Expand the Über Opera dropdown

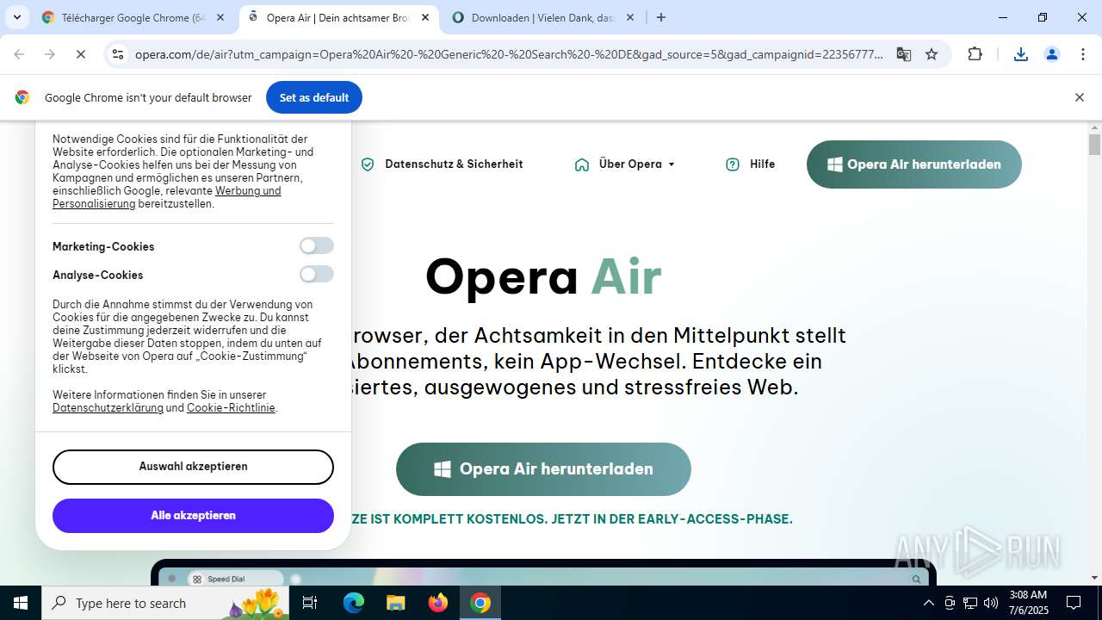pos(637,164)
